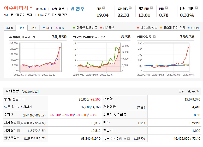The width and height of the screenshot is (203, 147).
Task: Click the PER value 19.04
Action: click(x=103, y=15)
